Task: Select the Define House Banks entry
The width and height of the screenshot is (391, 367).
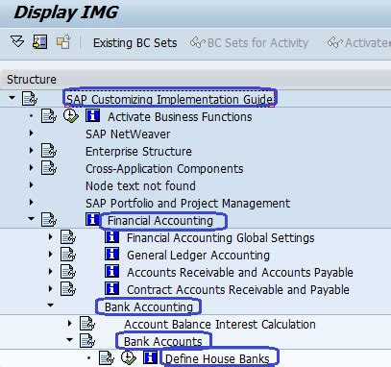Action: (217, 358)
